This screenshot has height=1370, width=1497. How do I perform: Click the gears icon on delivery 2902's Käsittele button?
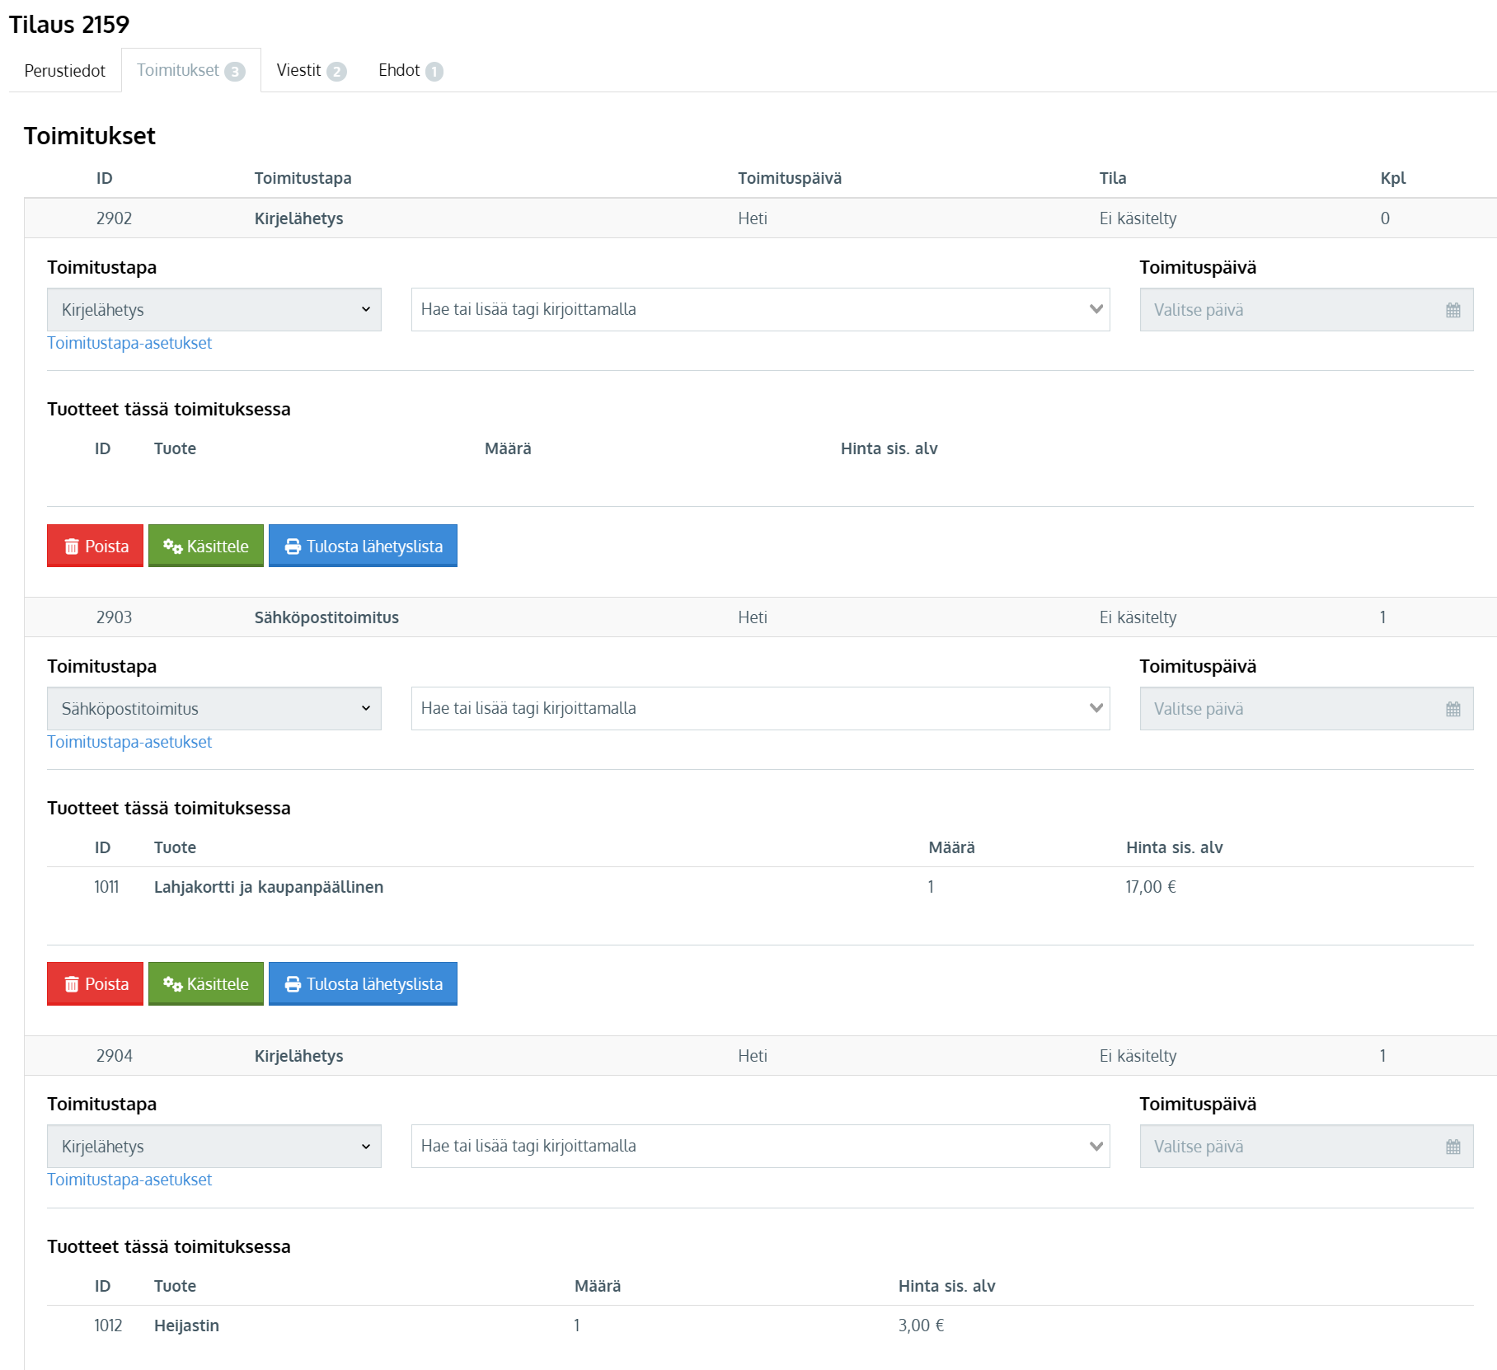pyautogui.click(x=172, y=547)
